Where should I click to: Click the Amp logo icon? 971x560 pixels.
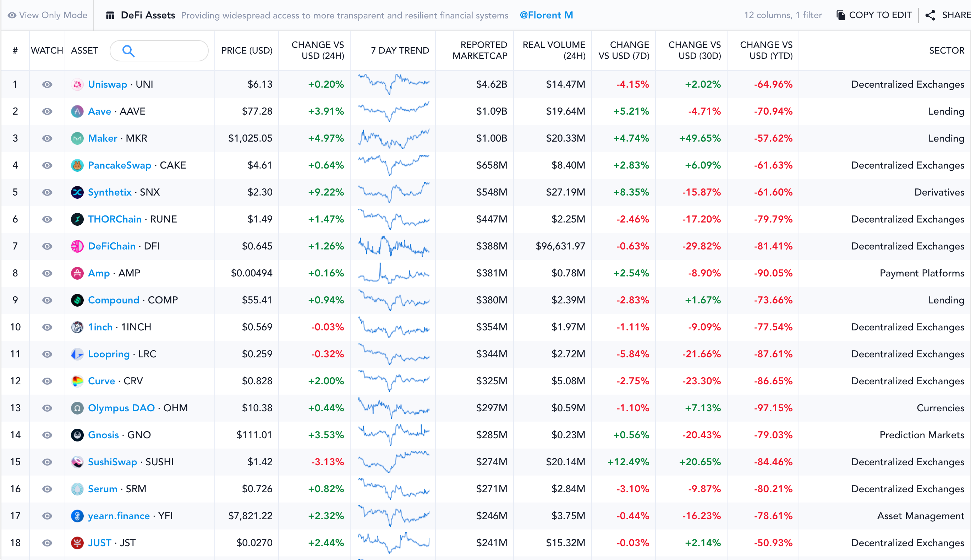tap(77, 273)
